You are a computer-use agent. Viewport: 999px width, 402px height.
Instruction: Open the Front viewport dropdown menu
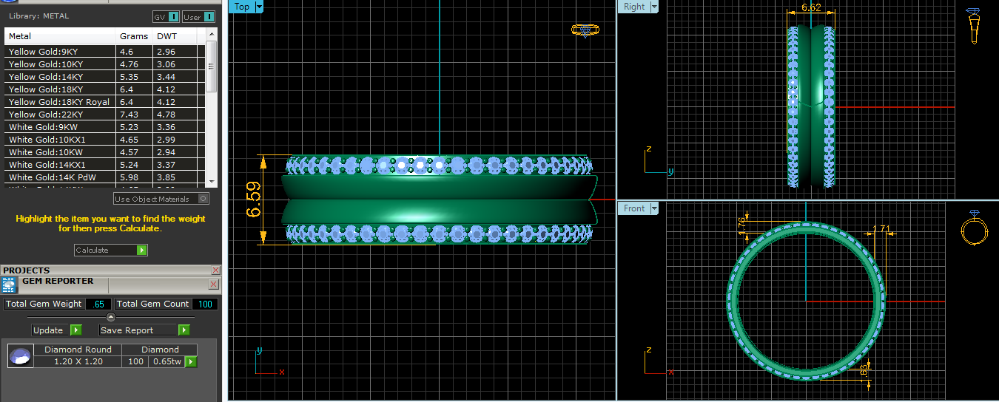tap(653, 208)
